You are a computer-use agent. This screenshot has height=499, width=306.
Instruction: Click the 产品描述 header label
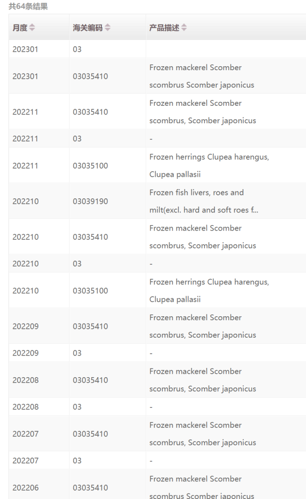click(165, 28)
